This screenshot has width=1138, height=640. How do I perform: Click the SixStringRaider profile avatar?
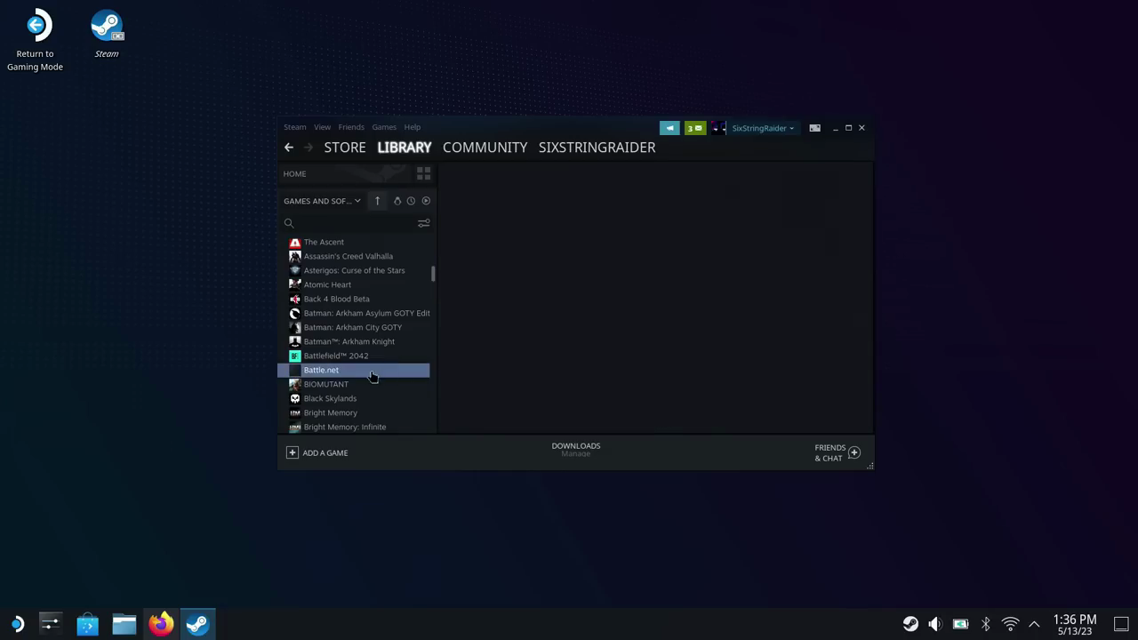click(x=718, y=128)
